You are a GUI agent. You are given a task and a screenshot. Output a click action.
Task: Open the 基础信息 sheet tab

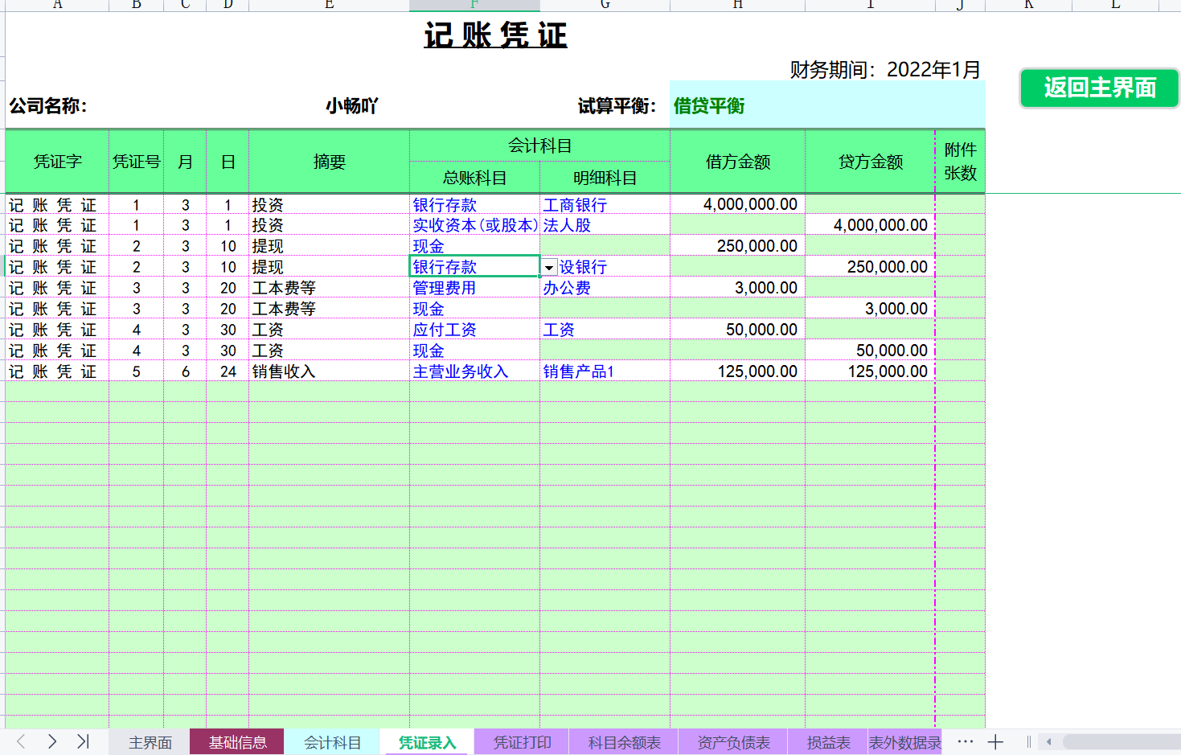click(x=237, y=741)
